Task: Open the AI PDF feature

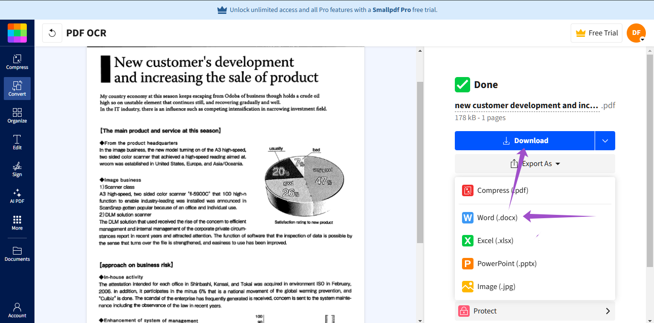Action: 17,196
